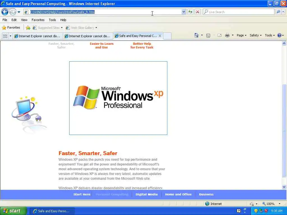The image size is (287, 215).
Task: Open the search provider dropdown arrow
Action: (x=283, y=12)
